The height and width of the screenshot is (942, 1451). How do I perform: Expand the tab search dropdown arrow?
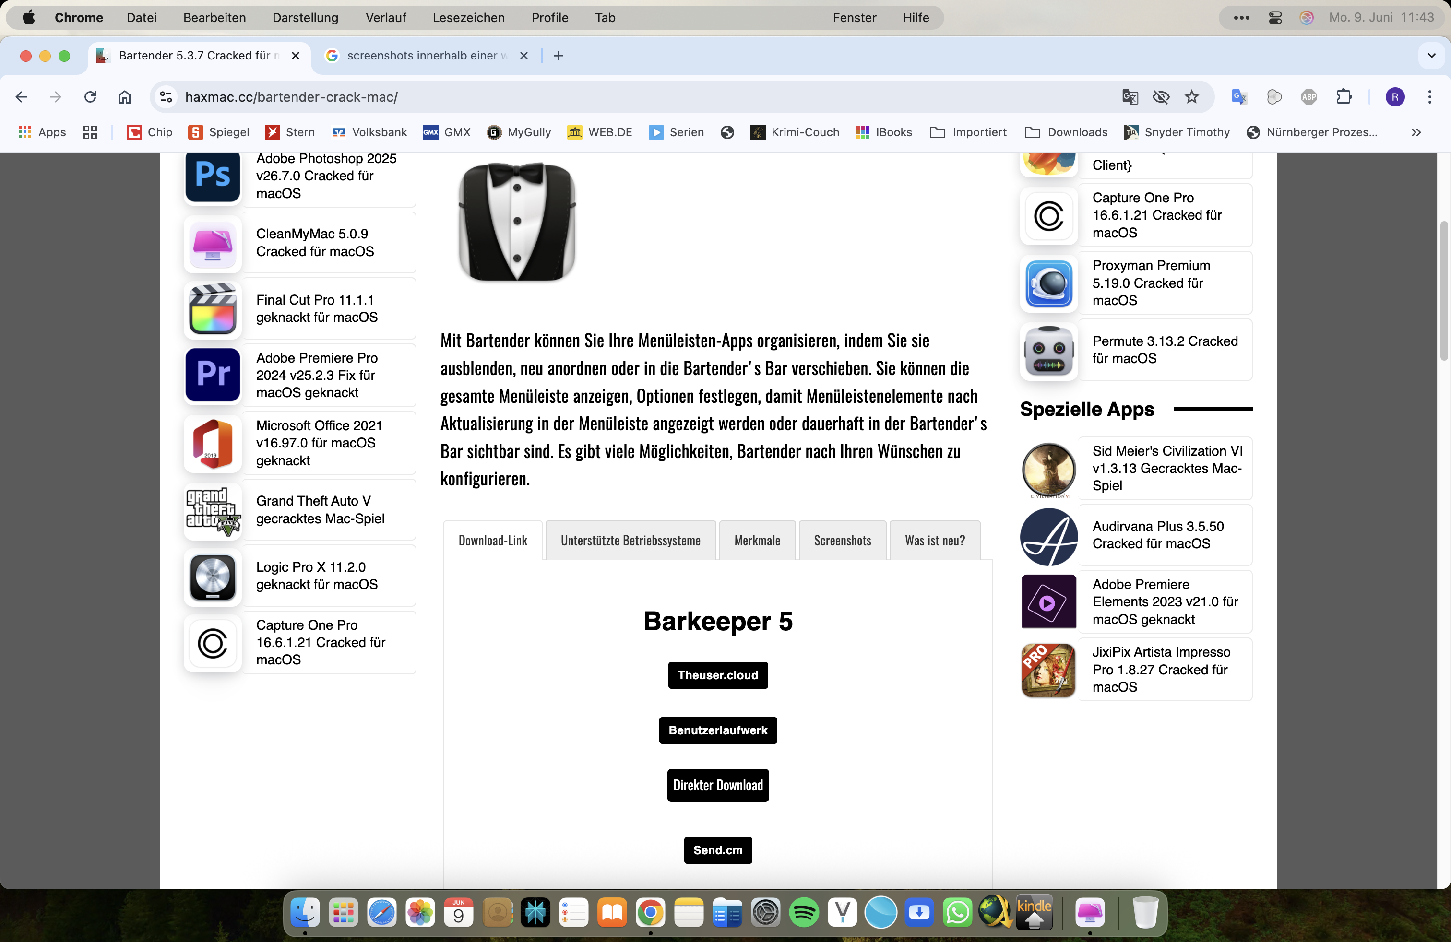[1431, 56]
